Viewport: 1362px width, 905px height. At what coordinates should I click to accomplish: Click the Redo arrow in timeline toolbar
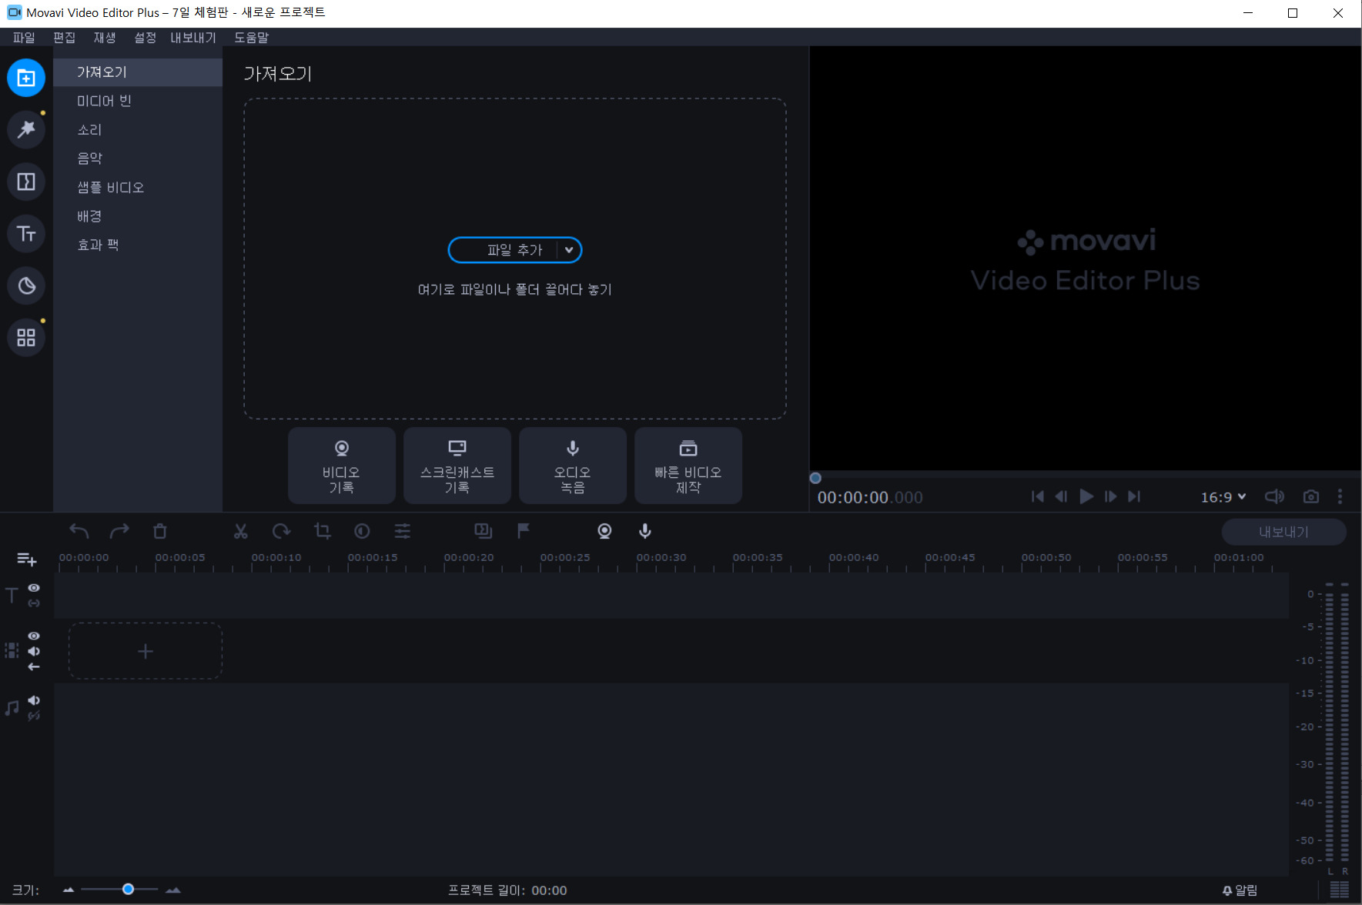(119, 531)
